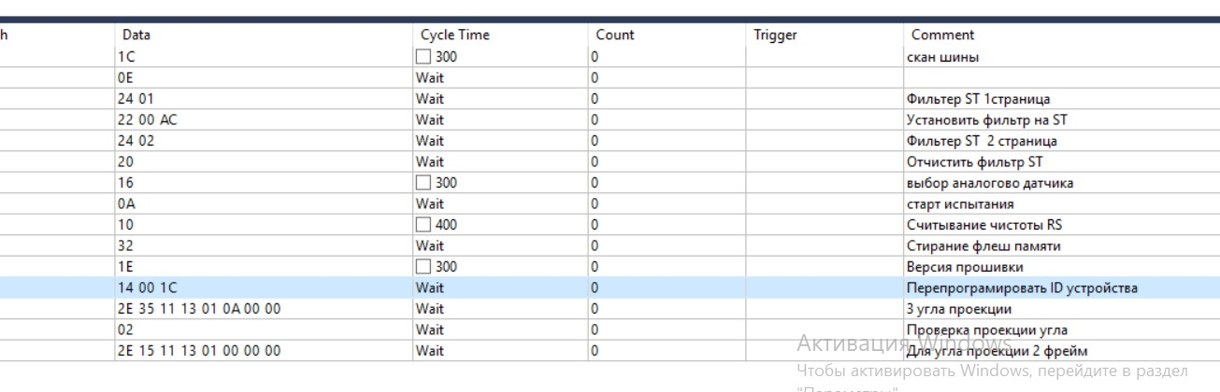Click the Count column header

[x=614, y=35]
